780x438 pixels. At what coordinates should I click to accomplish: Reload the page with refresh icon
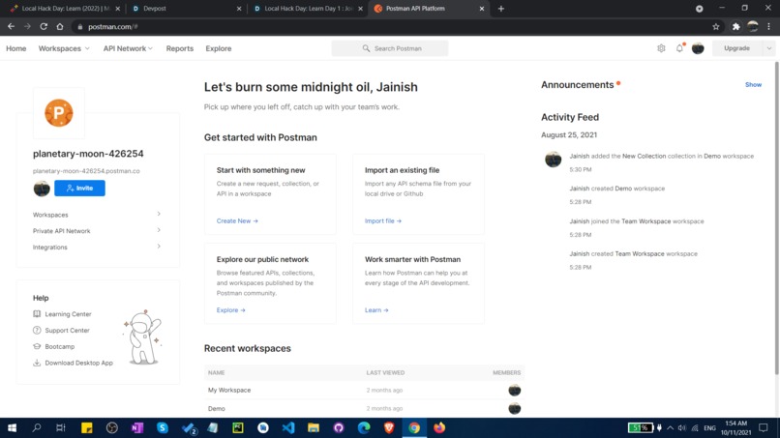(x=44, y=26)
